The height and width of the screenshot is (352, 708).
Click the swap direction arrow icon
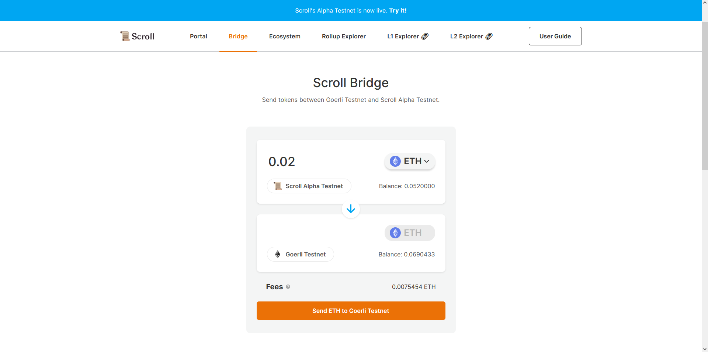point(351,209)
